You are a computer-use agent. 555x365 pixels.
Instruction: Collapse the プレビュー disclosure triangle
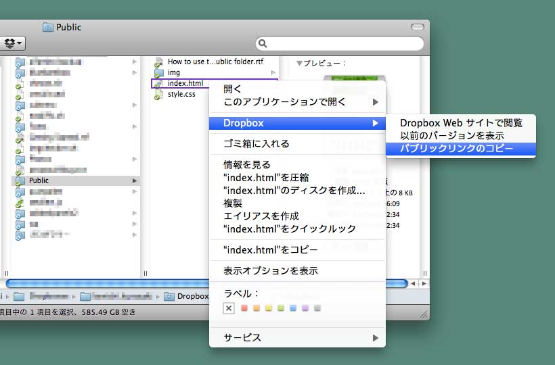click(x=299, y=64)
